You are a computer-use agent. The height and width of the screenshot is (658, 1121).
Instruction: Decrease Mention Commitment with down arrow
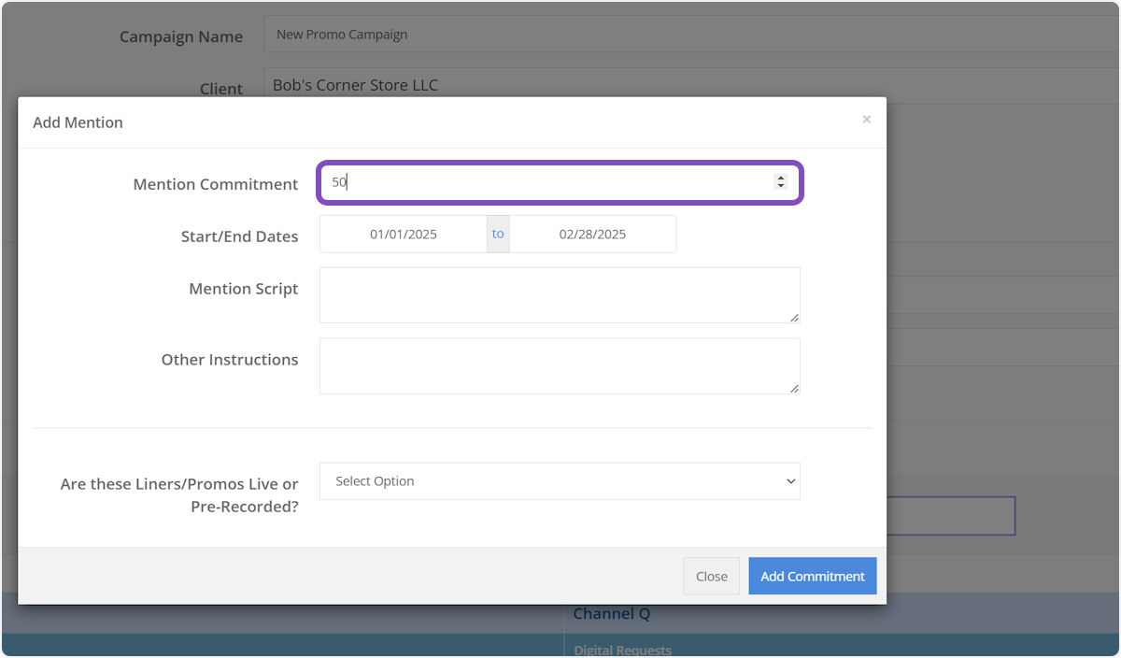pyautogui.click(x=781, y=187)
